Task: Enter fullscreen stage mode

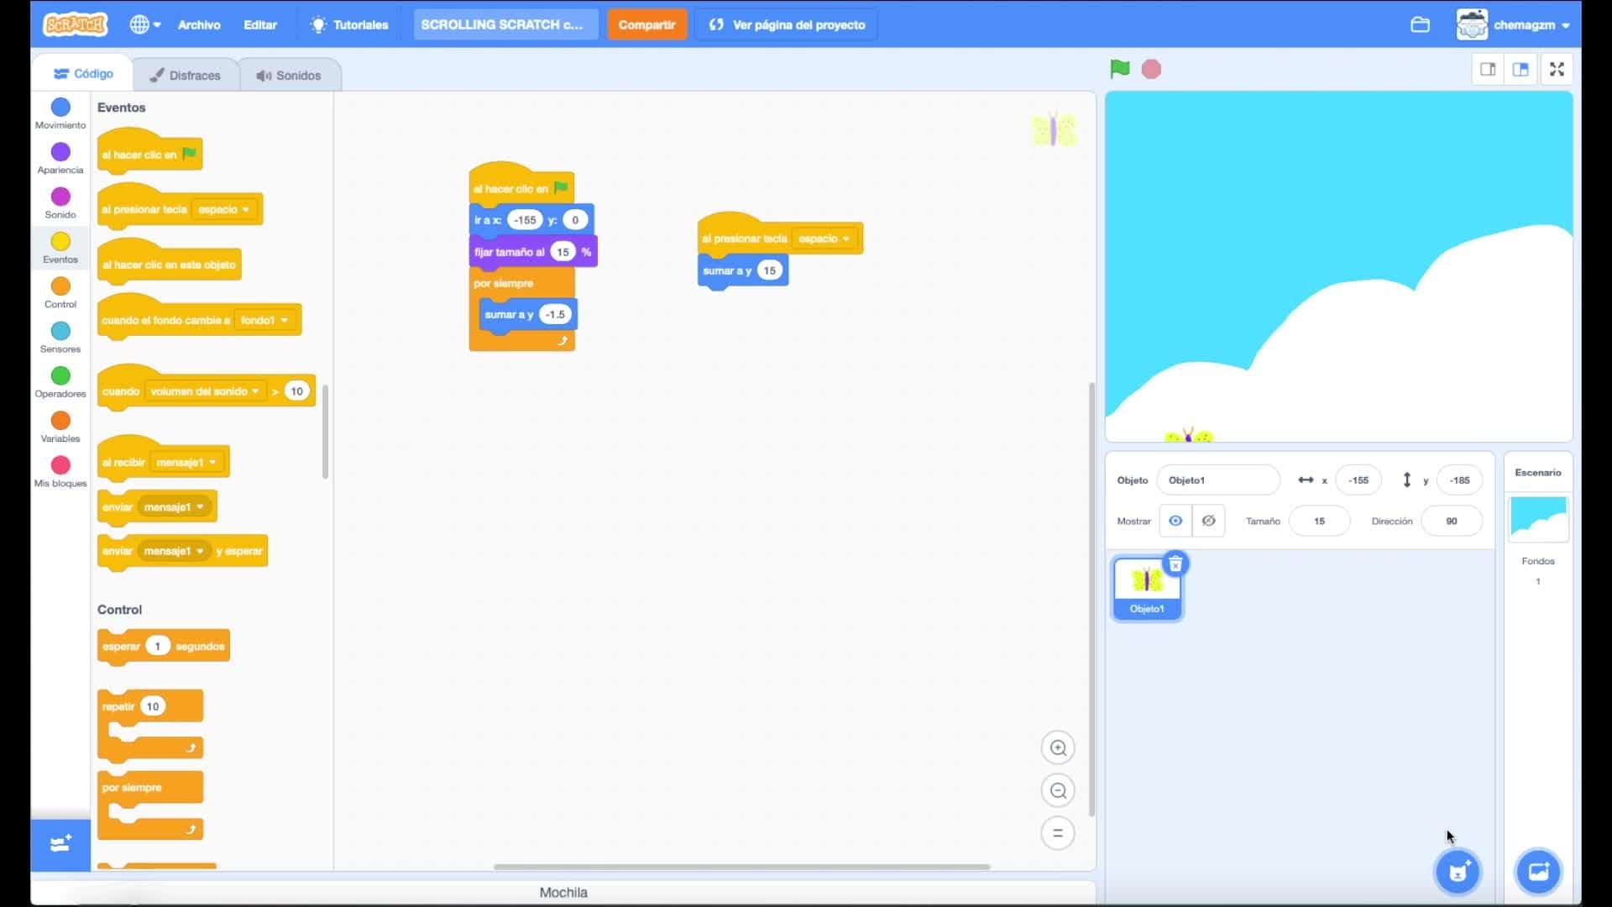Action: click(x=1557, y=70)
